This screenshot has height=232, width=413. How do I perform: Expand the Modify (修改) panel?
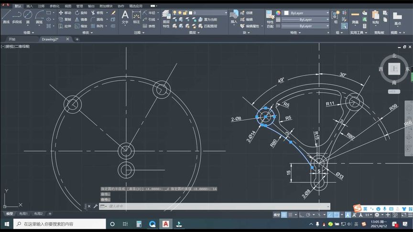87,32
